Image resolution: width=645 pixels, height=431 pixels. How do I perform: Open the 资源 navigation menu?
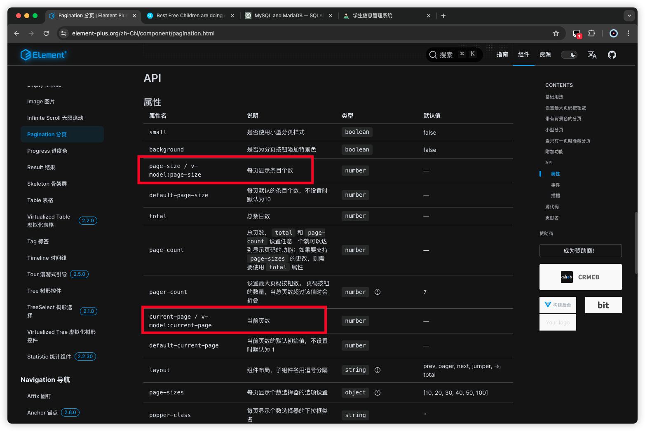click(545, 54)
